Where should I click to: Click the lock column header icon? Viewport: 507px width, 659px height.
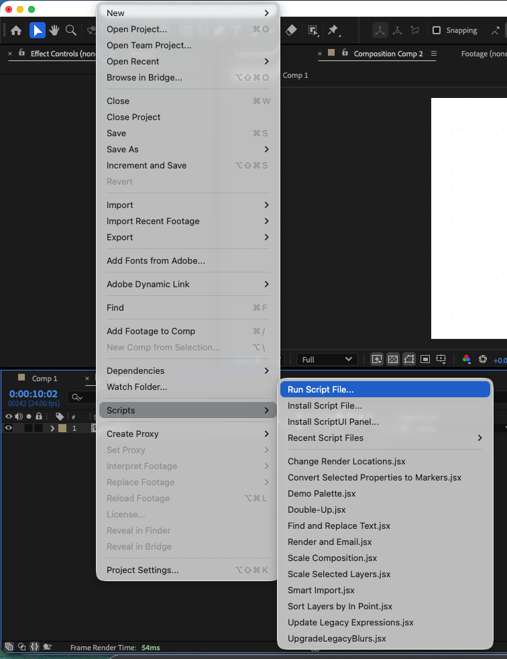point(39,417)
